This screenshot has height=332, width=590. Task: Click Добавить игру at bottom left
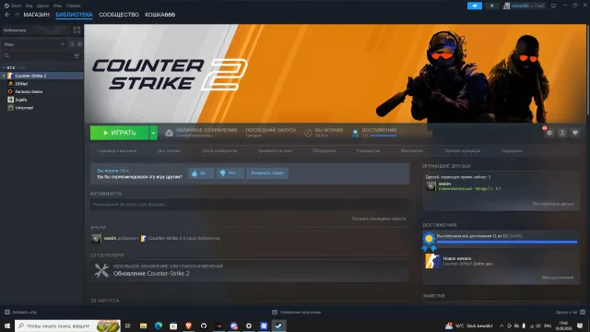click(21, 312)
